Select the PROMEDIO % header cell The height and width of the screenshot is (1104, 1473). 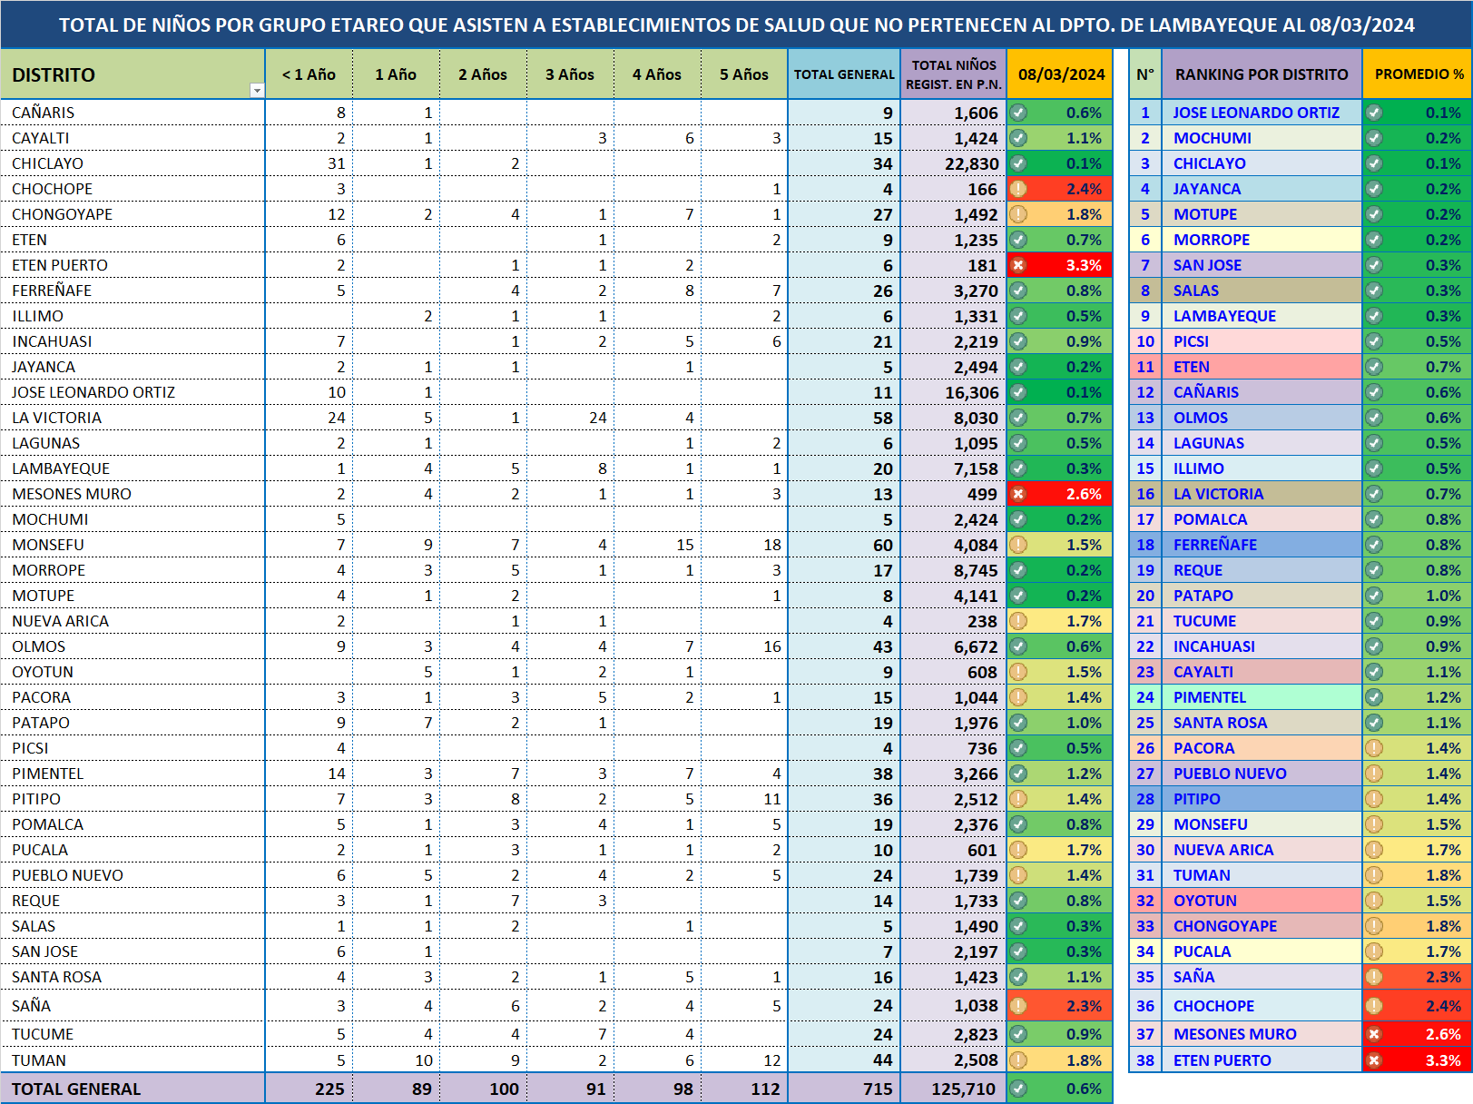[1418, 74]
